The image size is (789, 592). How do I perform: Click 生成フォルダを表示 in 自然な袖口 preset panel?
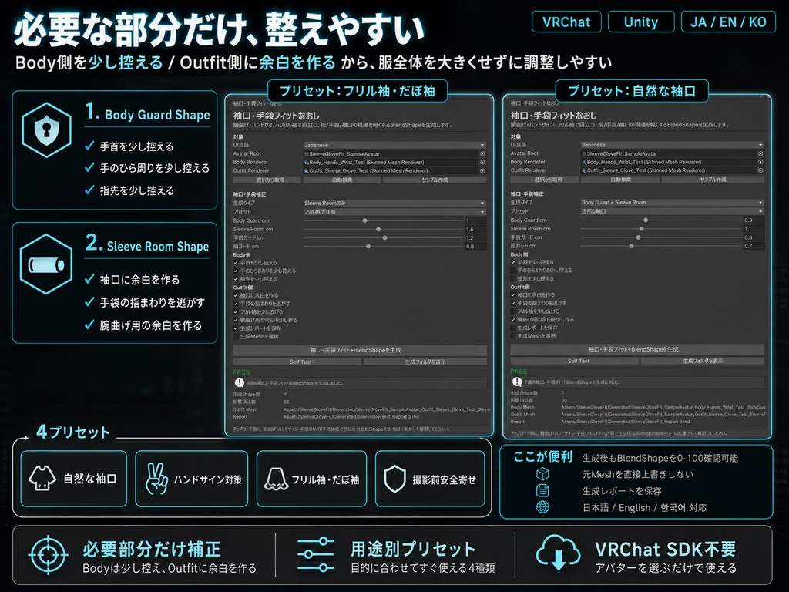(703, 361)
